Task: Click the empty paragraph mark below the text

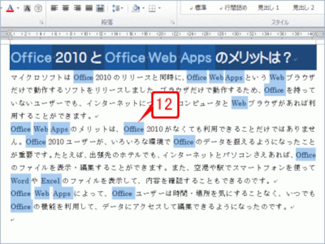Action: click(x=13, y=220)
